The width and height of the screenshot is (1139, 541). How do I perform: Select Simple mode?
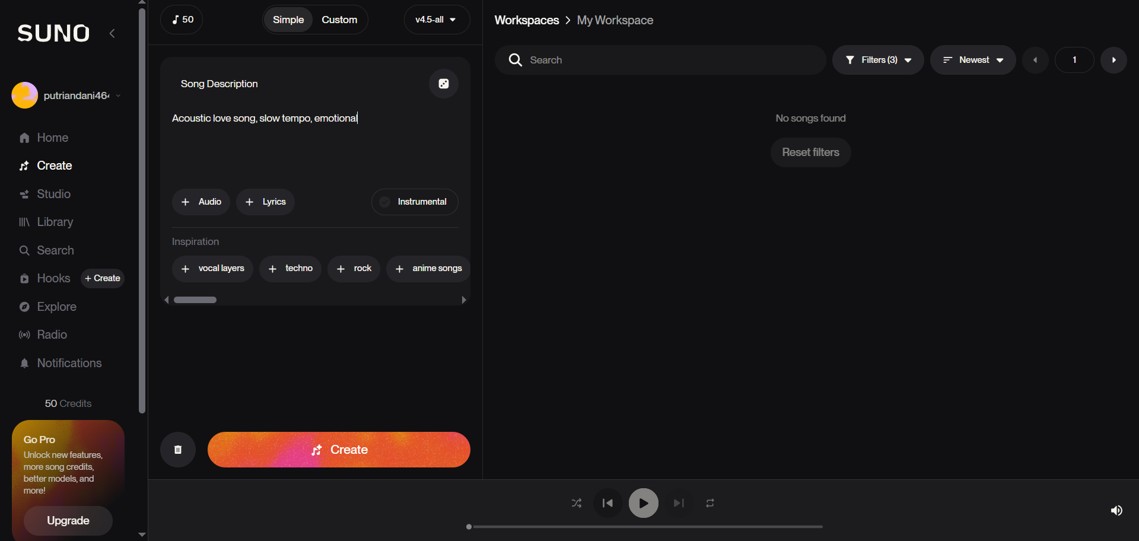288,20
